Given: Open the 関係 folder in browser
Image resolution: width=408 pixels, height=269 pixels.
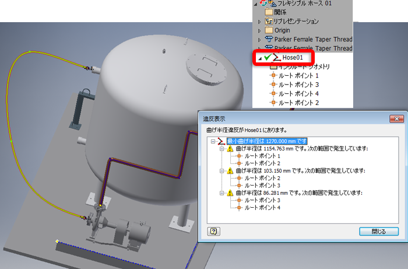Looking at the screenshot, I should point(280,12).
